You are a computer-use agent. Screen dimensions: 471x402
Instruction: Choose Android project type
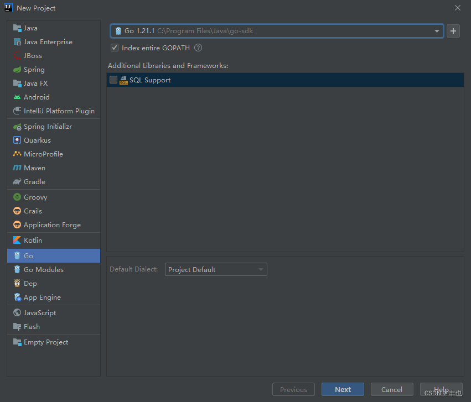pyautogui.click(x=54, y=97)
